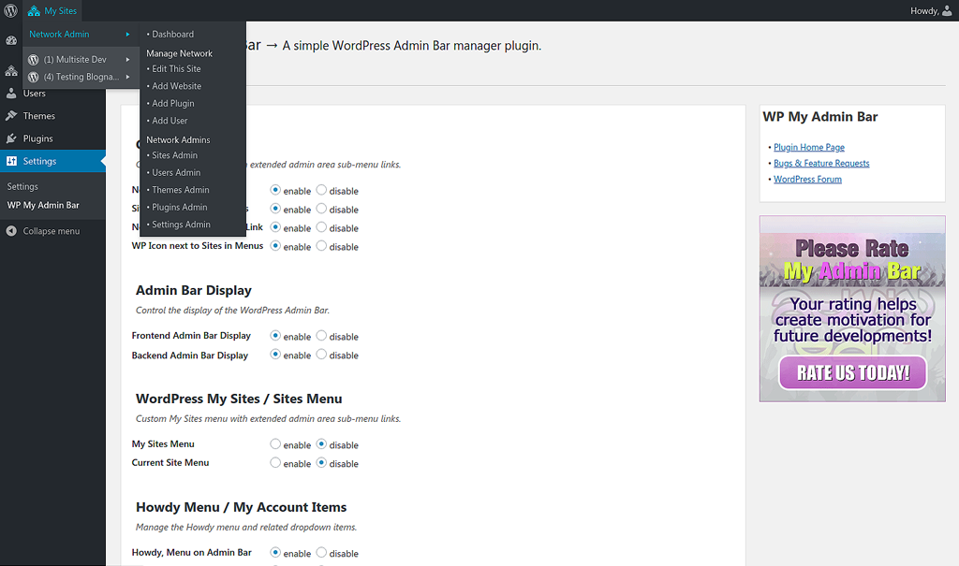Screen dimensions: 959x566
Task: Choose Edit This Site menu entry
Action: (x=176, y=69)
